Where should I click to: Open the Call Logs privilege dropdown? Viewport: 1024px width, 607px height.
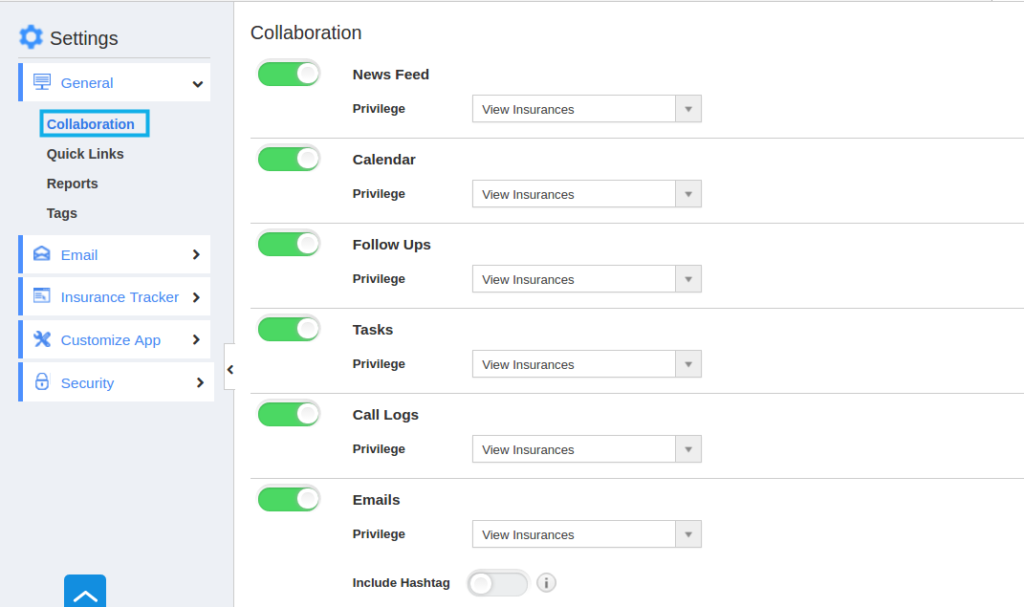point(586,449)
